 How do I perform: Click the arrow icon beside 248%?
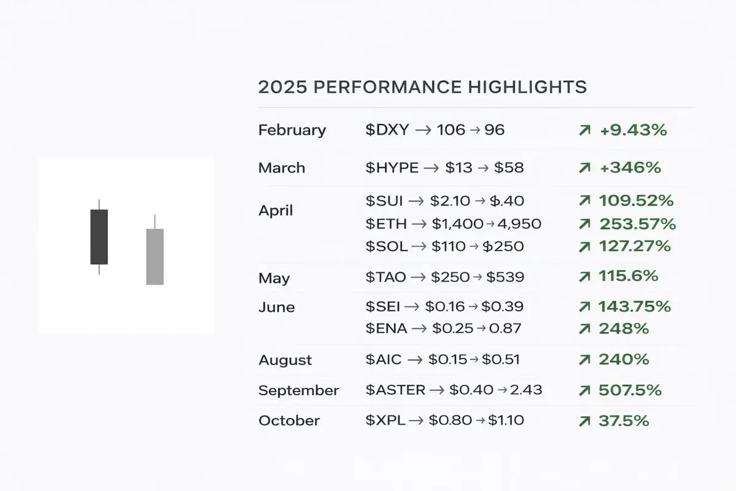(584, 329)
